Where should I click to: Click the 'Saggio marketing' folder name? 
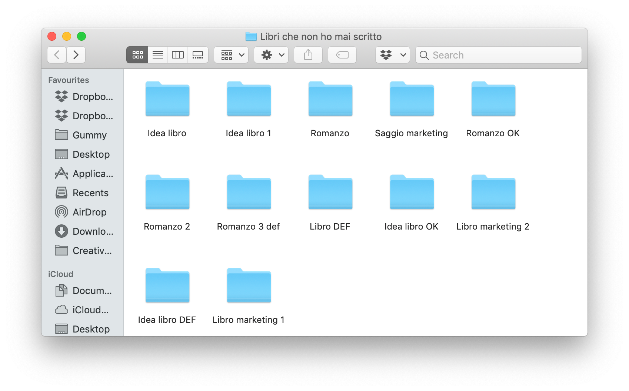click(x=411, y=133)
